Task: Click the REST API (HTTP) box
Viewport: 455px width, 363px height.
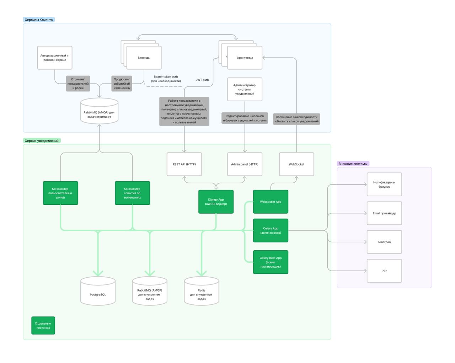Action: (x=184, y=164)
